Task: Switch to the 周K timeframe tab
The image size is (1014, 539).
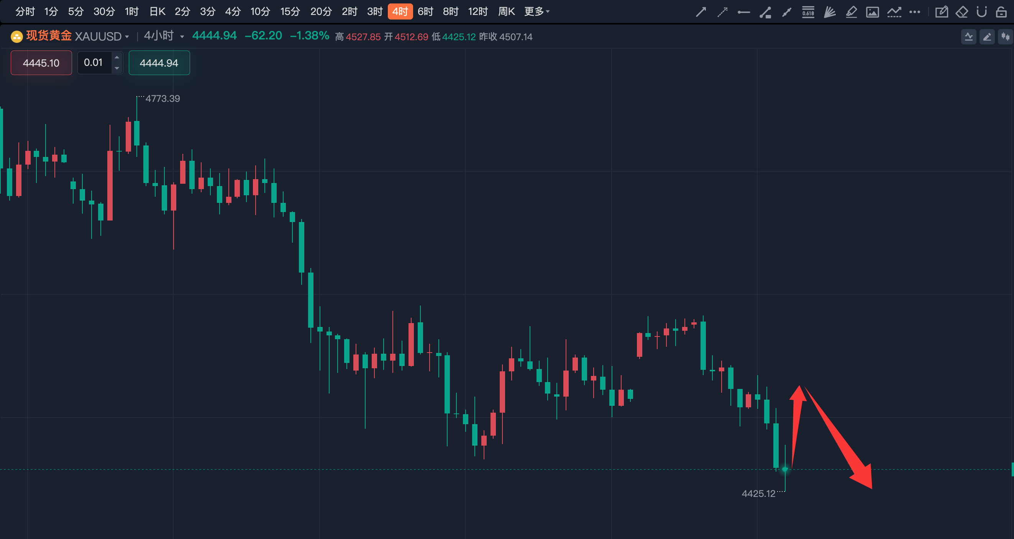Action: click(x=506, y=11)
